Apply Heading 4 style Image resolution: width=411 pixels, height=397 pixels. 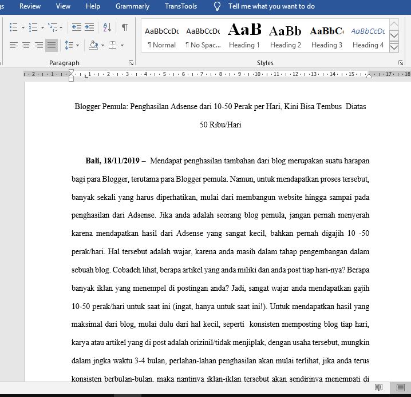point(368,37)
